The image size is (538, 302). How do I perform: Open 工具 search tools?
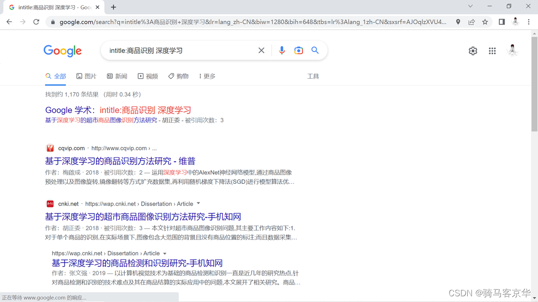coord(313,76)
